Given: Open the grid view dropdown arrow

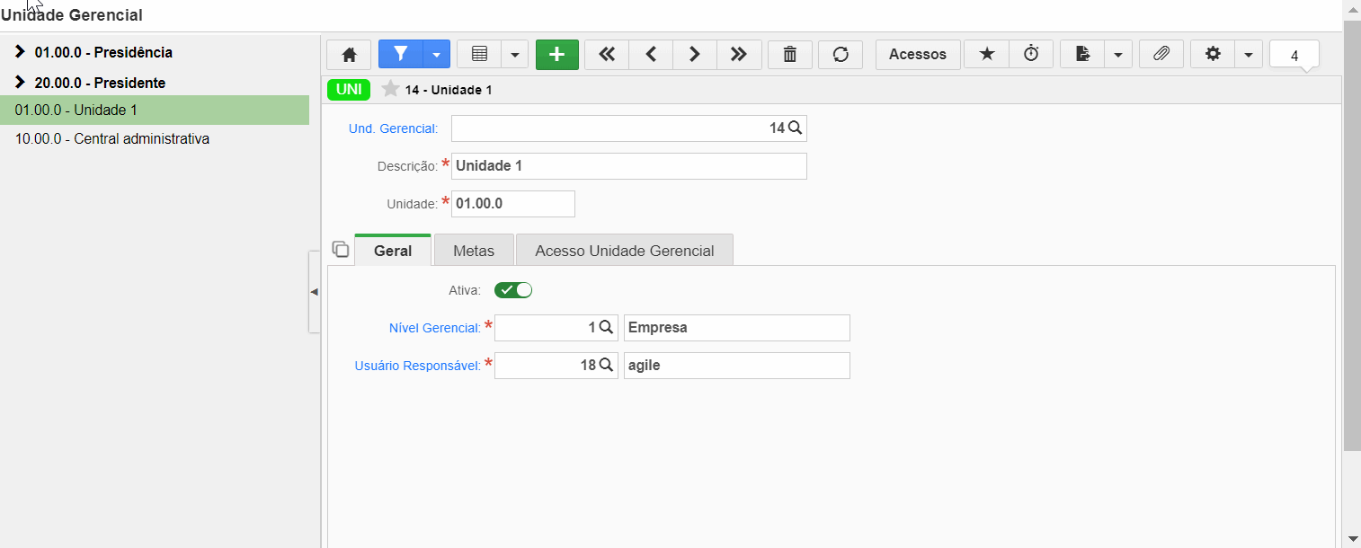Looking at the screenshot, I should pos(514,55).
